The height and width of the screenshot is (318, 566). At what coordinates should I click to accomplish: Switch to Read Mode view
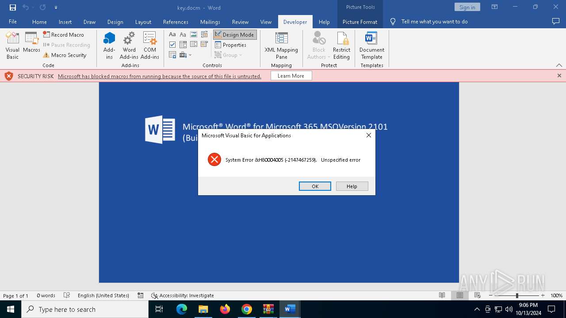[442, 295]
